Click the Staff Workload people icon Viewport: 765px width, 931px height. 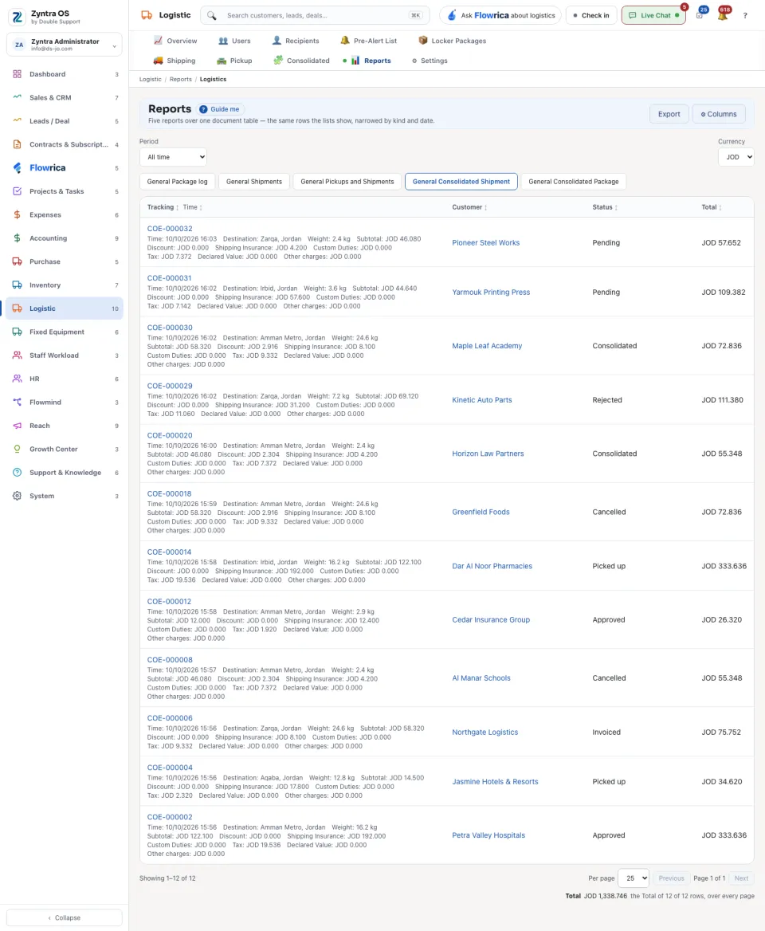tap(18, 355)
